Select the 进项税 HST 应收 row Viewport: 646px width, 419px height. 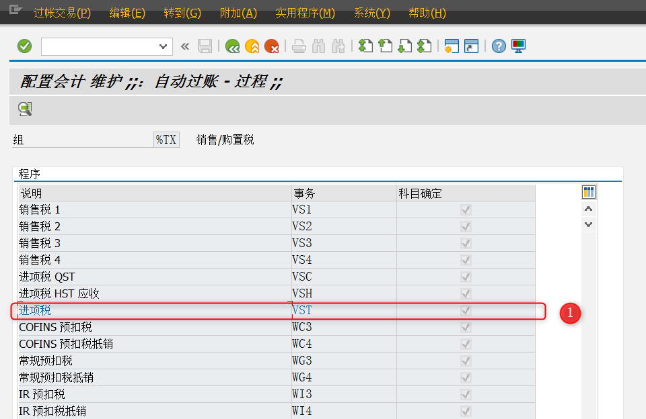(277, 293)
